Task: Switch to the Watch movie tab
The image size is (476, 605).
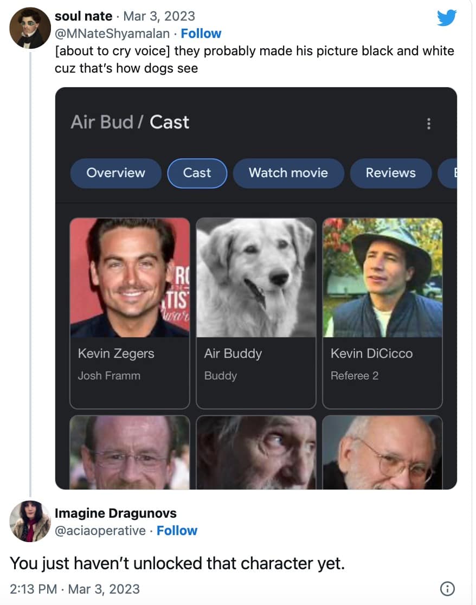Action: click(x=288, y=173)
